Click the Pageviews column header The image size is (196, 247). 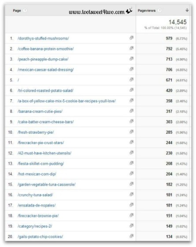146,11
